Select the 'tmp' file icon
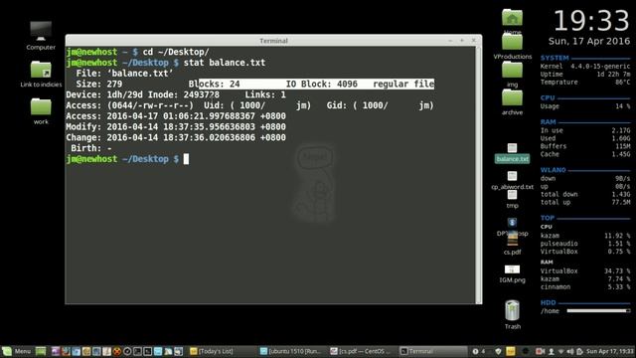 tap(512, 199)
